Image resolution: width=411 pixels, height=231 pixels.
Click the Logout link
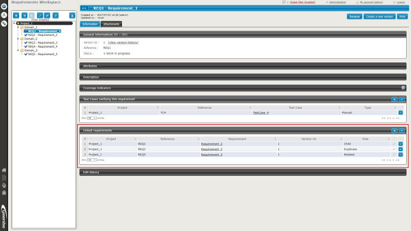pos(400,2)
